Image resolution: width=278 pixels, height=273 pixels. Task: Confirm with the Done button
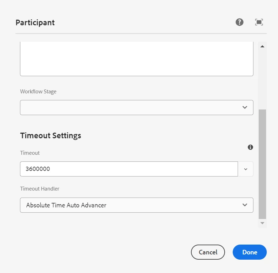click(250, 252)
